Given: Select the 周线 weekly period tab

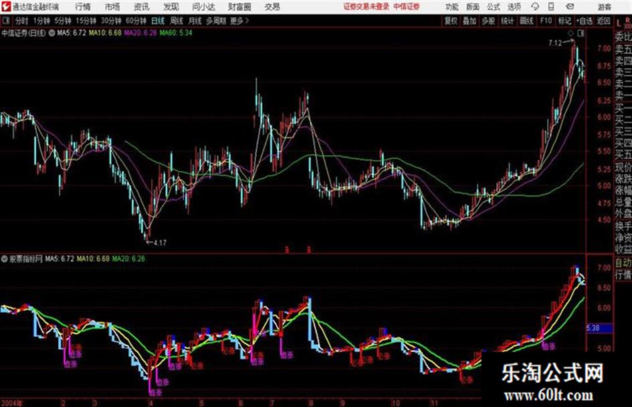Looking at the screenshot, I should [177, 21].
